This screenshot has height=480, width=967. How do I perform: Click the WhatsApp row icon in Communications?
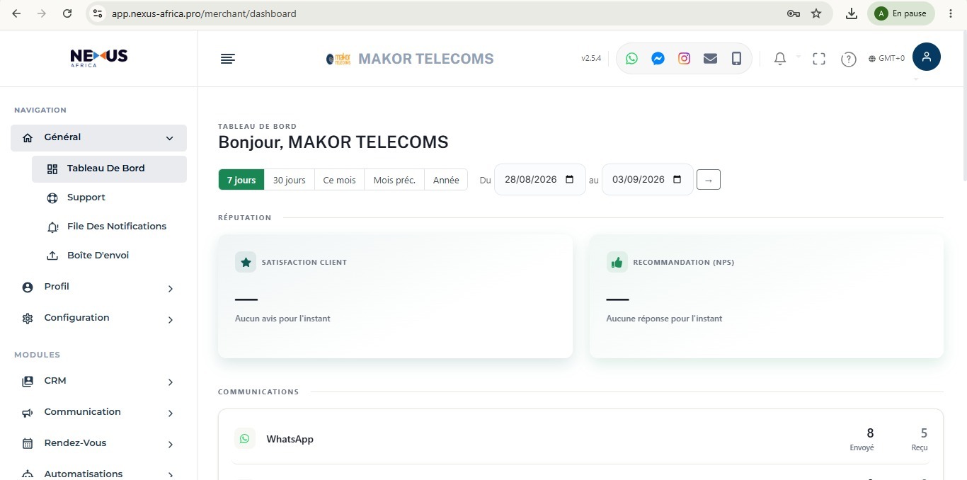coord(244,439)
